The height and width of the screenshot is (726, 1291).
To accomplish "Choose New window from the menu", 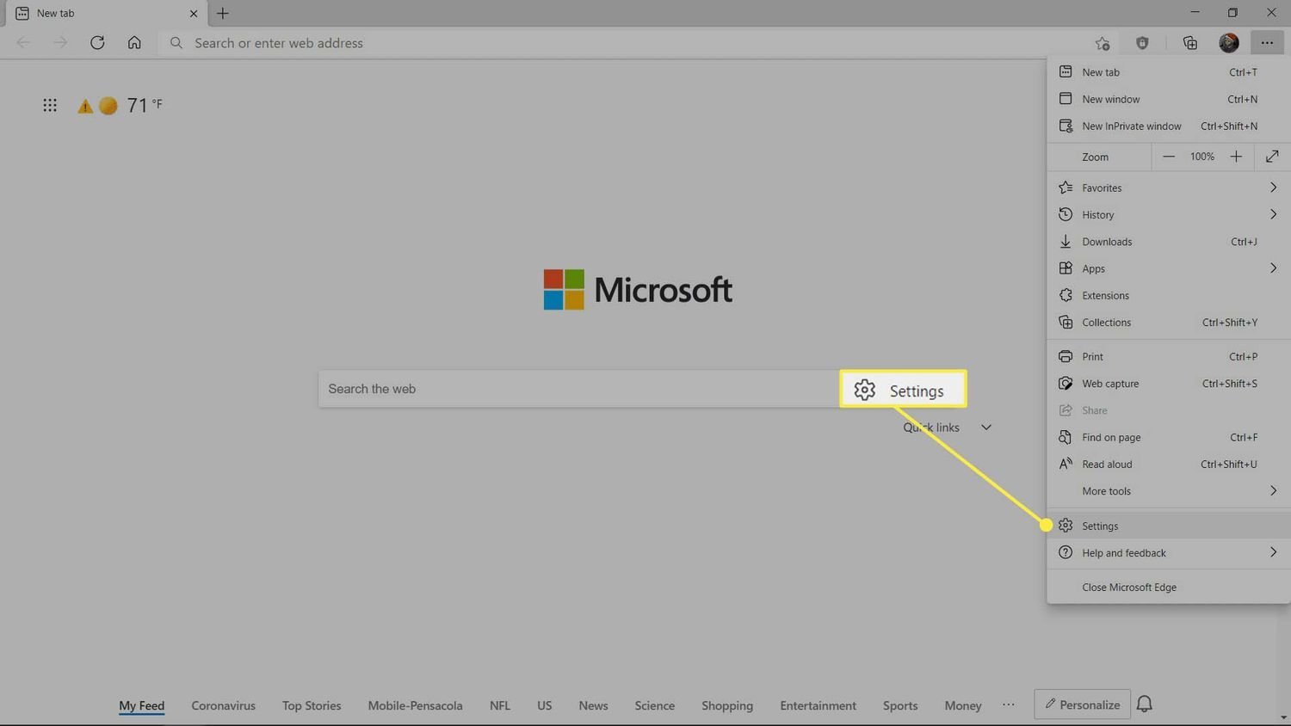I will click(1169, 99).
